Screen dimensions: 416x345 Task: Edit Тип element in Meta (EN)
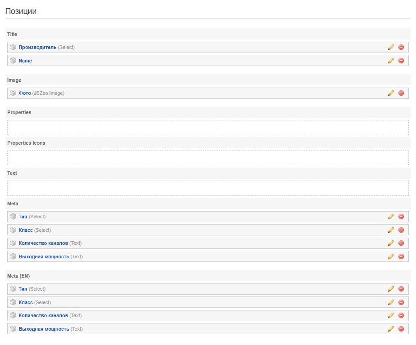click(x=390, y=289)
